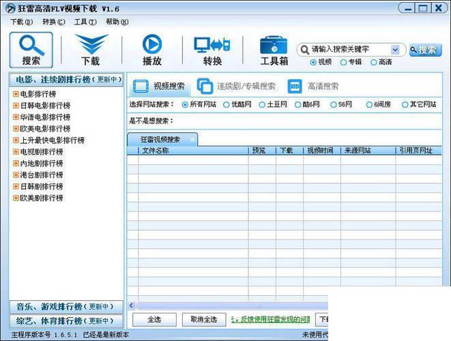Sort by 视频时间 column header

[x=322, y=150]
